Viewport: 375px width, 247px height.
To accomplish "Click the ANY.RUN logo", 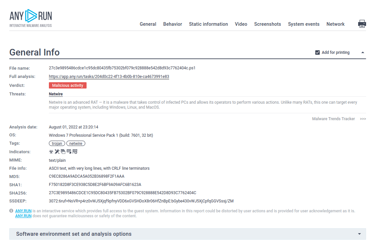I will 31,18.
